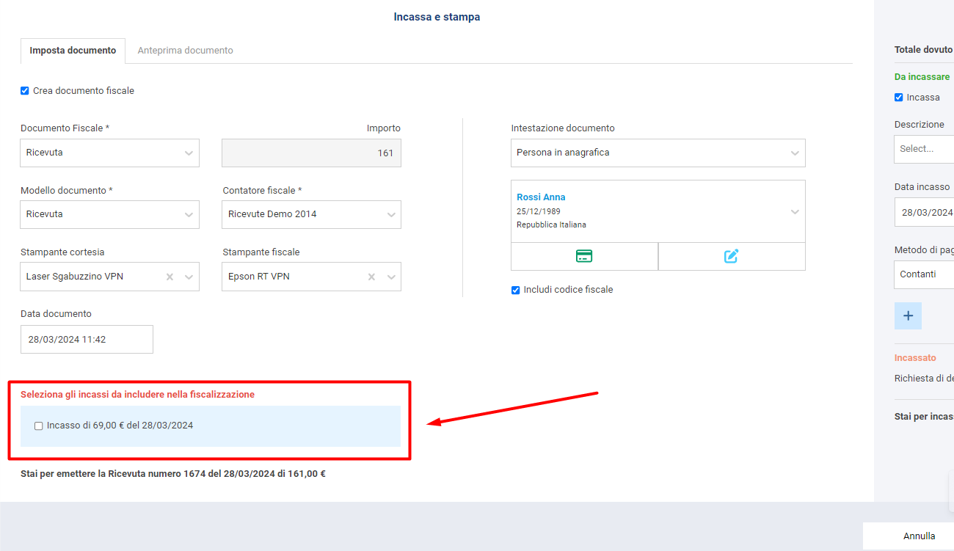Screen dimensions: 954x551
Task: Open the Descrizione Select... dropdown
Action: pyautogui.click(x=925, y=149)
